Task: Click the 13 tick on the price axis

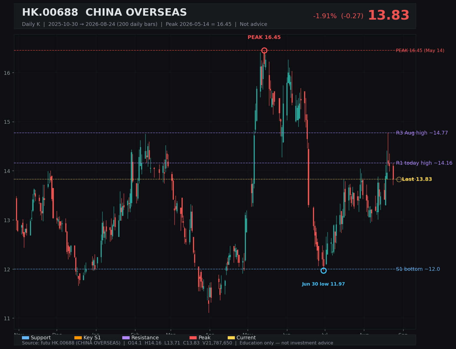Action: [7, 220]
